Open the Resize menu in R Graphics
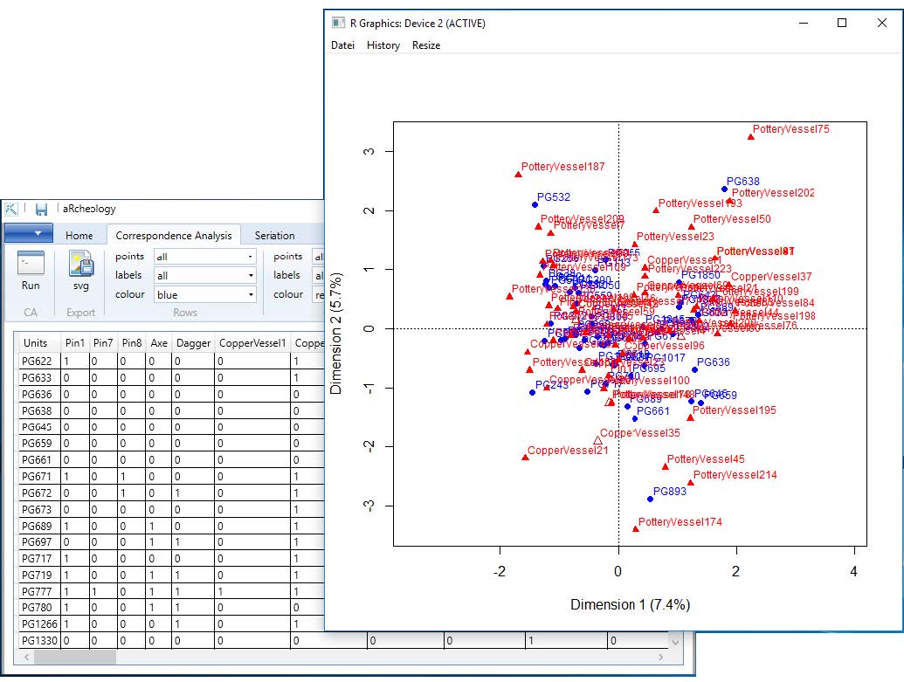The image size is (904, 682). [x=426, y=45]
